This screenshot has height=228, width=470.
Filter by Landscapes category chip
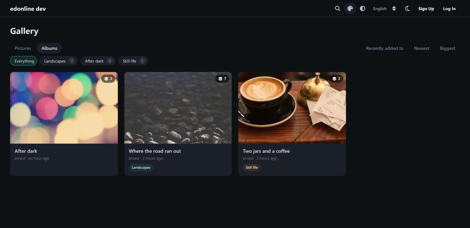coord(58,61)
